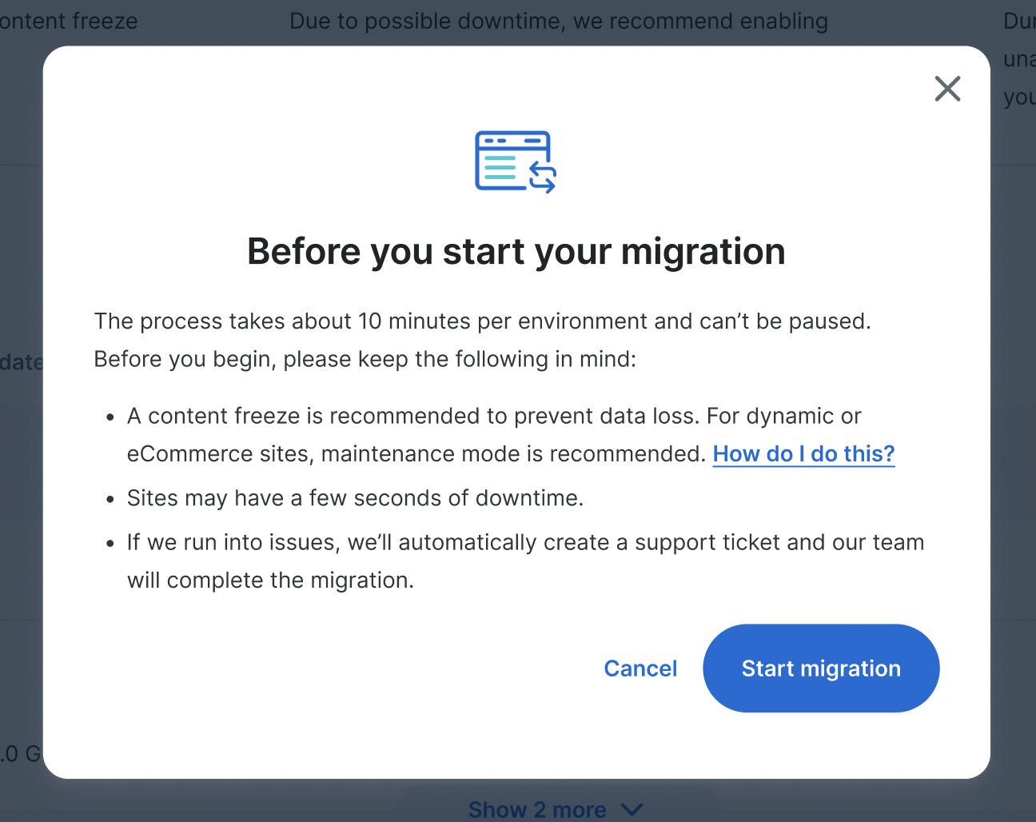1036x822 pixels.
Task: Click the background "ontent freeze" text
Action: pyautogui.click(x=69, y=22)
